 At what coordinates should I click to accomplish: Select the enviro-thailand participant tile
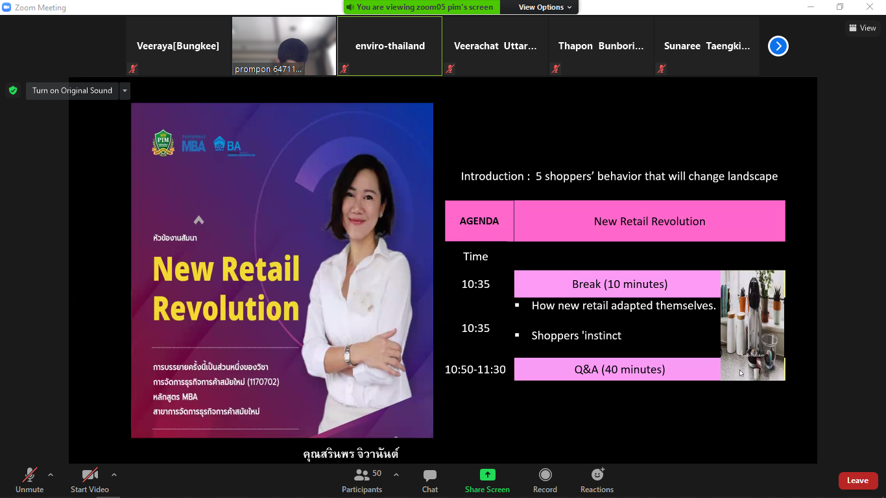(x=390, y=46)
